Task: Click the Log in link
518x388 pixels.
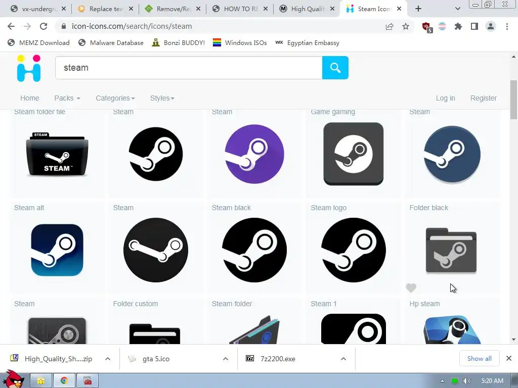Action: [445, 98]
